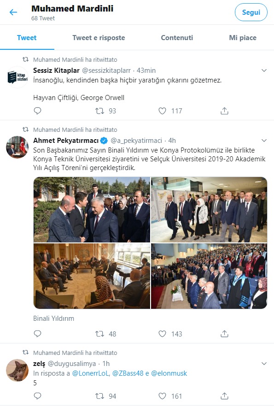Reply to the Sessiz Kitaplar tweet
Viewport: 274px width, 407px height.
38,111
